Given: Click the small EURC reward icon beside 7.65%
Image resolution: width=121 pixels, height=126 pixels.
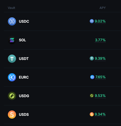Looking at the screenshot, I should pyautogui.click(x=92, y=77).
